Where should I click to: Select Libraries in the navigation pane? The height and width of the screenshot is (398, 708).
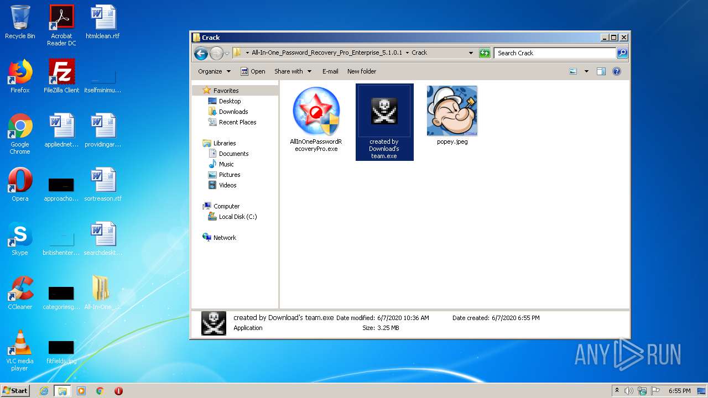pos(225,143)
